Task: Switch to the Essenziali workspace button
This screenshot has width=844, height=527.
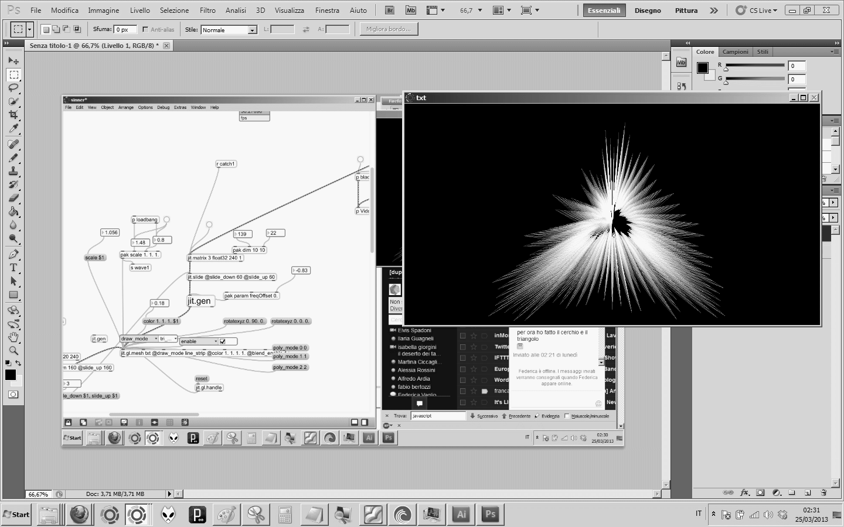Action: pyautogui.click(x=604, y=11)
